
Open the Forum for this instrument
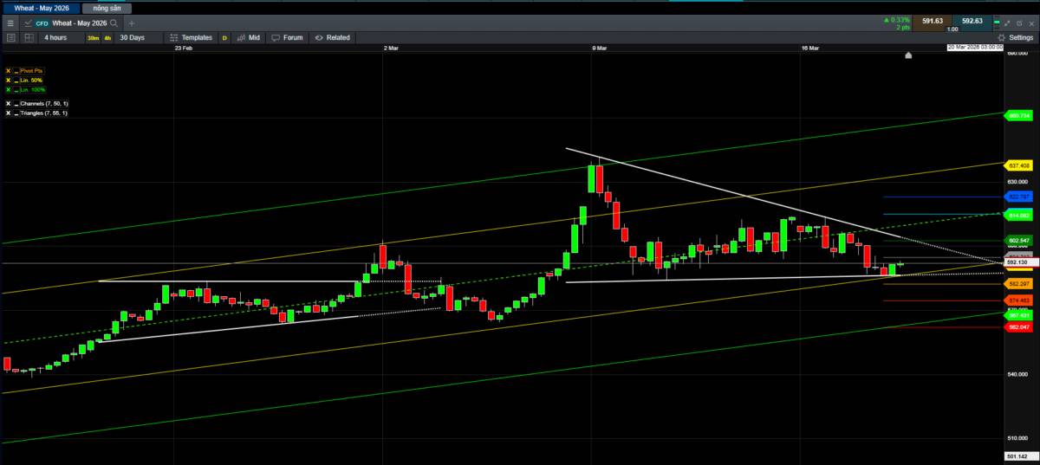pos(288,37)
